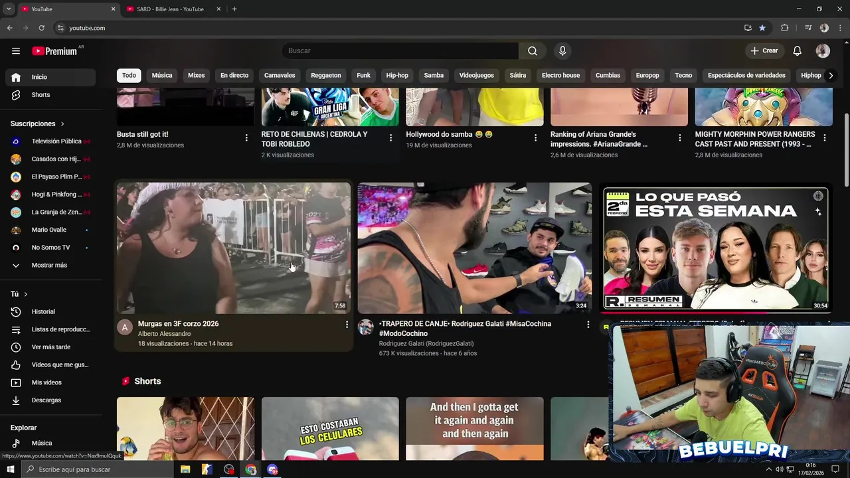Image resolution: width=850 pixels, height=478 pixels.
Task: Open options for Ariana Grande ranking video
Action: click(679, 138)
